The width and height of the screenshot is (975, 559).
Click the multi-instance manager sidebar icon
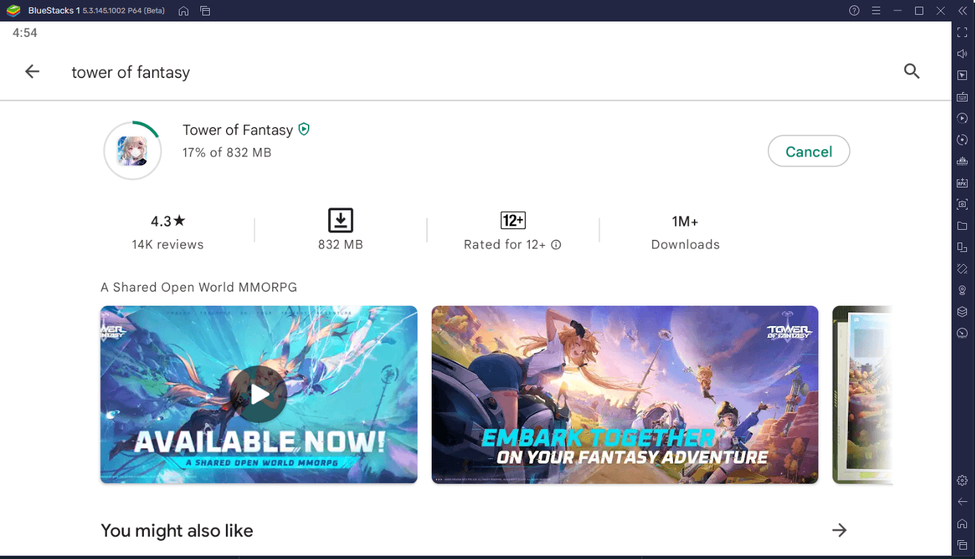coord(962,247)
